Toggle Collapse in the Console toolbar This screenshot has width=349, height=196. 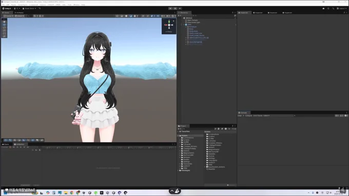(x=248, y=115)
